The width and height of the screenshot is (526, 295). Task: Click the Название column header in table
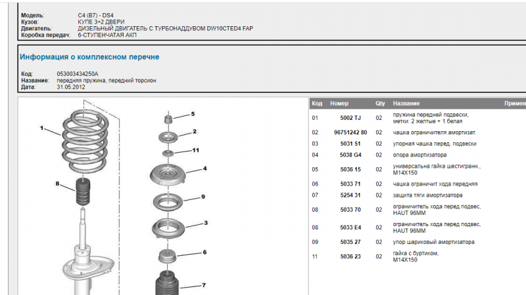coord(406,104)
